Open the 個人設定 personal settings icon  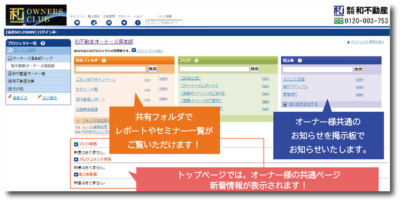click(94, 23)
